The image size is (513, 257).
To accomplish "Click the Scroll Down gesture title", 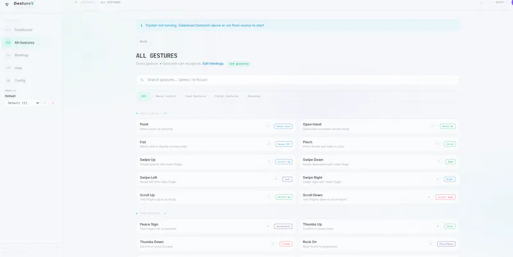I will (313, 195).
